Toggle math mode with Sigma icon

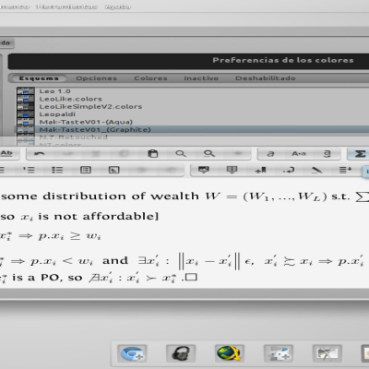[361, 154]
